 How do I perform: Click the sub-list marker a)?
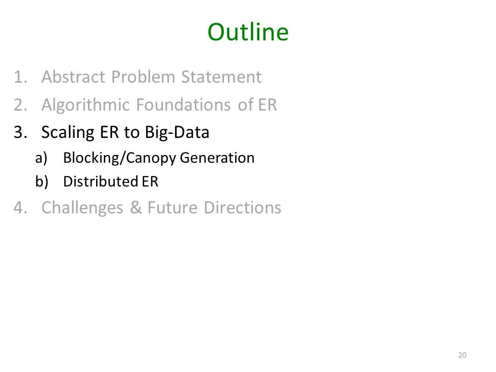(41, 158)
